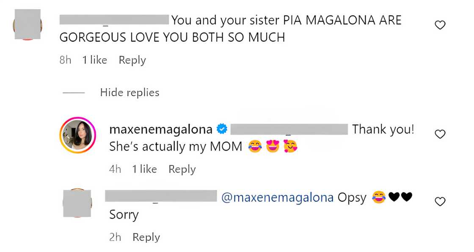Collapse thread with Hide replies
Image resolution: width=474 pixels, height=252 pixels.
point(130,92)
